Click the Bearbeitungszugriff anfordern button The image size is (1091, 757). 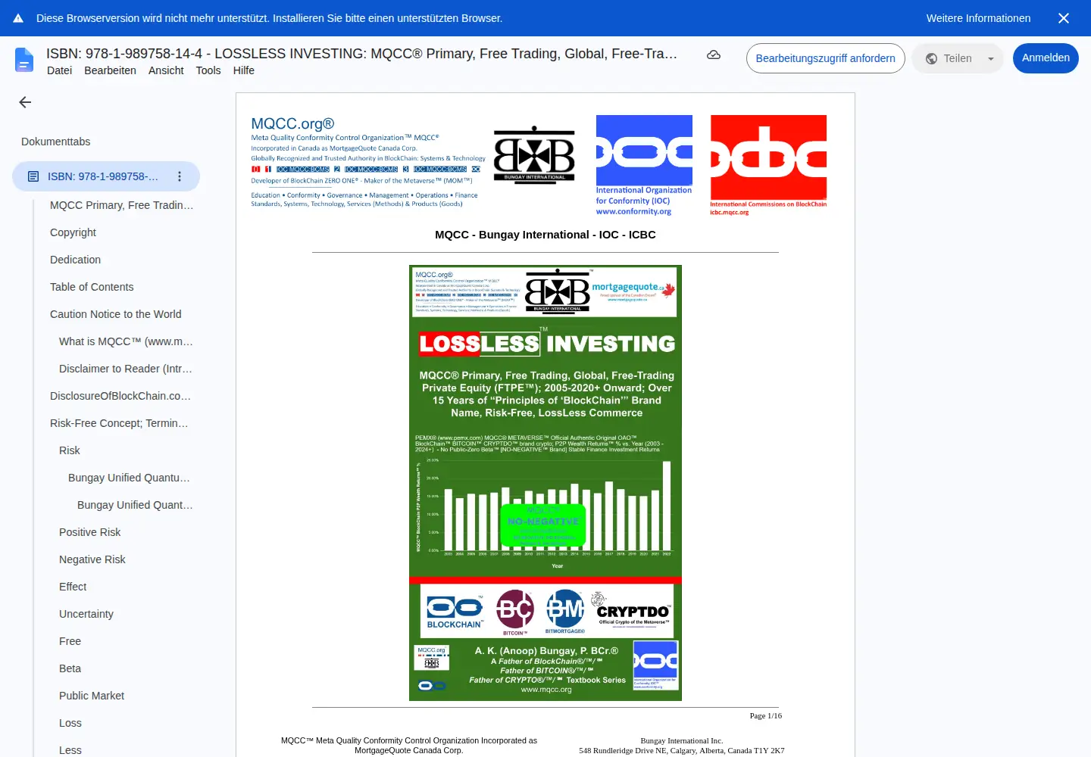(825, 58)
